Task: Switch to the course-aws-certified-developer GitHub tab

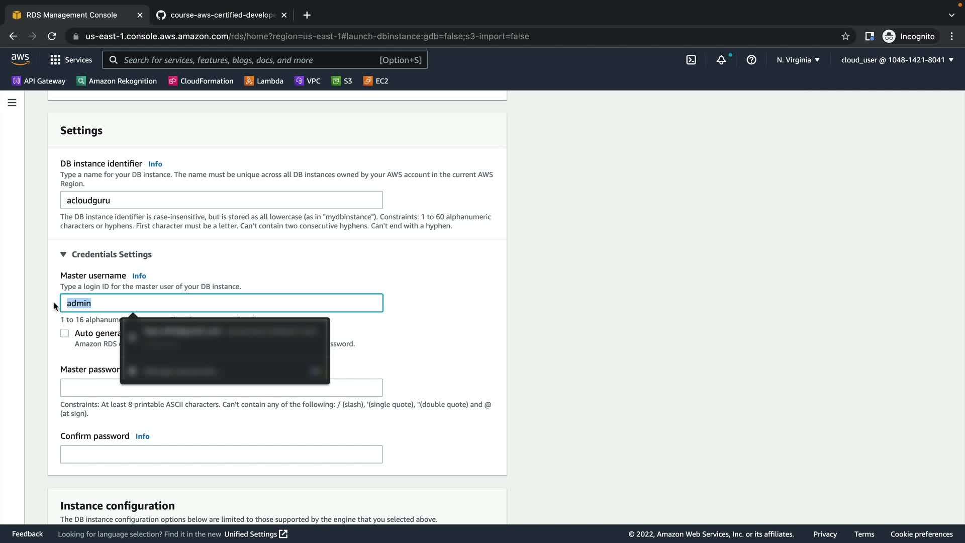Action: tap(221, 15)
